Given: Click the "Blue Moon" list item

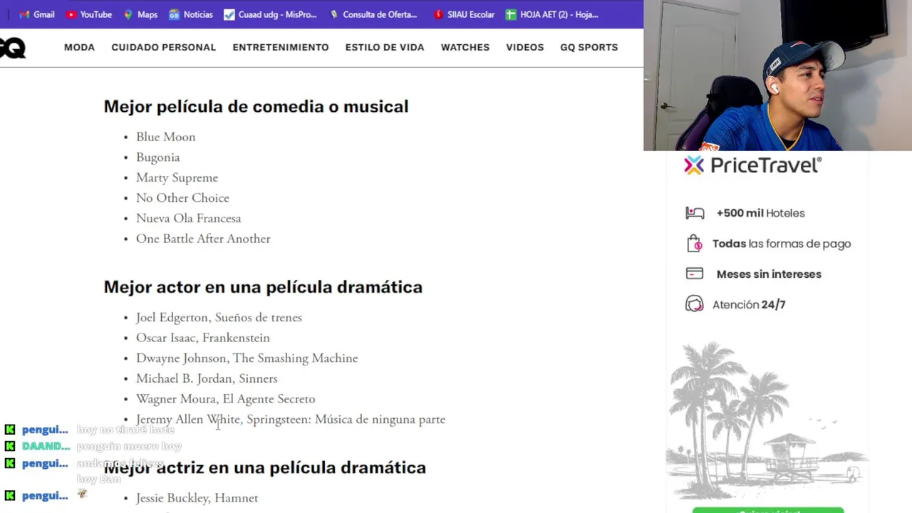Looking at the screenshot, I should click(165, 137).
